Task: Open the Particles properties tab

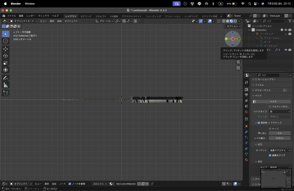Action: pos(246,137)
